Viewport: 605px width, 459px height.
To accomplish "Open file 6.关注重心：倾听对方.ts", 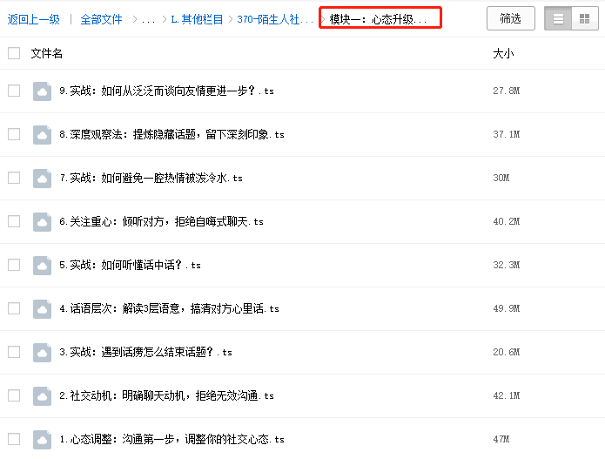I will pyautogui.click(x=161, y=222).
